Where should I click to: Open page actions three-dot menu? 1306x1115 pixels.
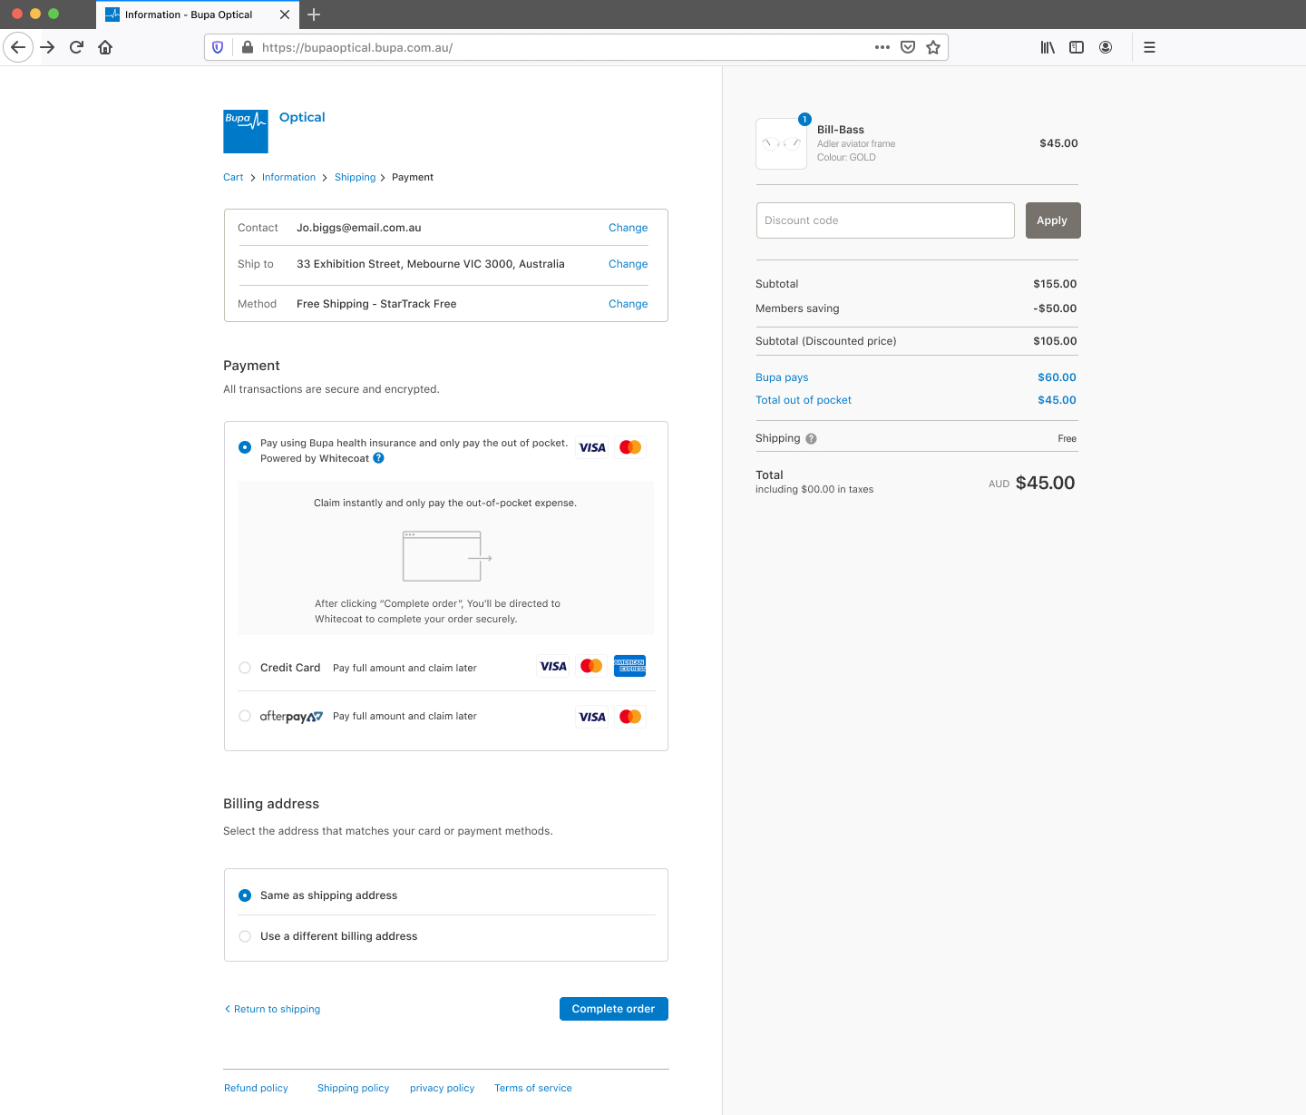click(x=882, y=47)
